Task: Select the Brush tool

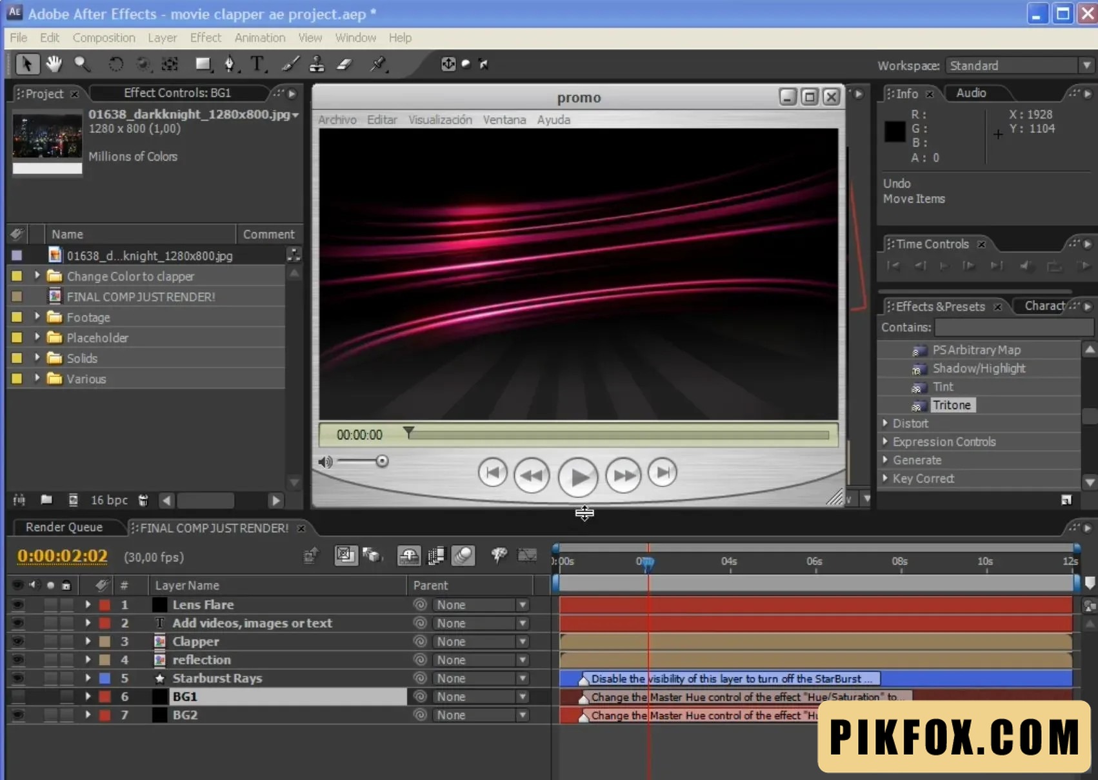Action: point(290,64)
